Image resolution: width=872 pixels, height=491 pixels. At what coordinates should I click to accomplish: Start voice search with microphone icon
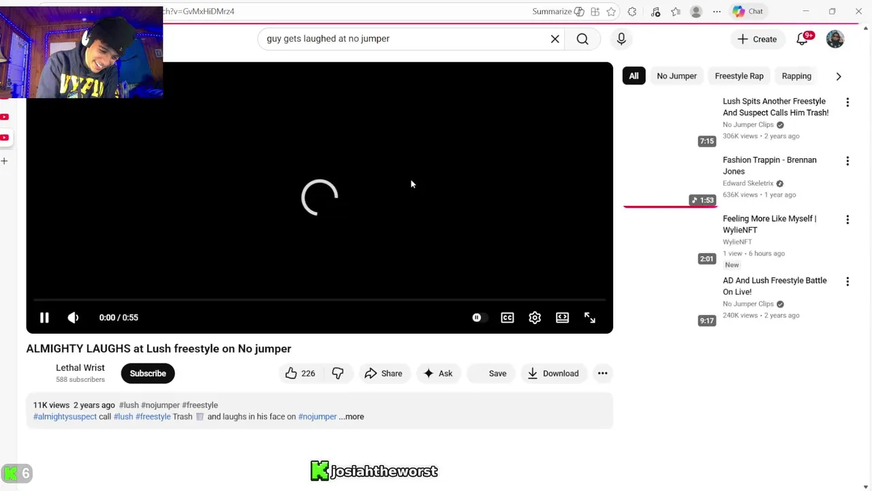[621, 39]
